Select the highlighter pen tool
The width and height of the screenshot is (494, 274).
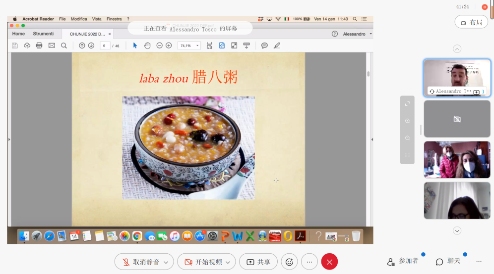coord(277,46)
